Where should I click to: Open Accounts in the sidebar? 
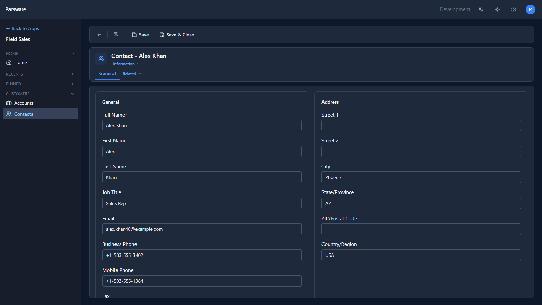[40, 103]
